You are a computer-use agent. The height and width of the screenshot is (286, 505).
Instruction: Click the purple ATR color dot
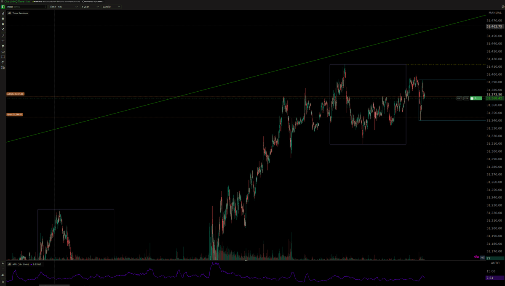click(31, 265)
